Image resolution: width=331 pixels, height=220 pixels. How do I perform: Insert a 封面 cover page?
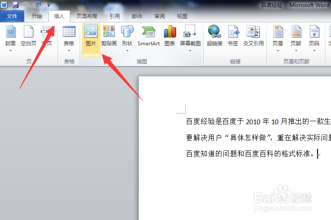coord(10,35)
